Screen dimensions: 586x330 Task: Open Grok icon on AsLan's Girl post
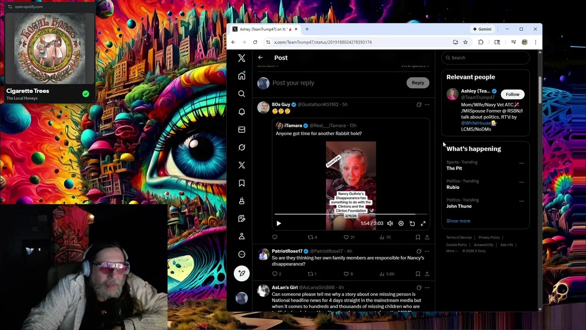pos(418,287)
